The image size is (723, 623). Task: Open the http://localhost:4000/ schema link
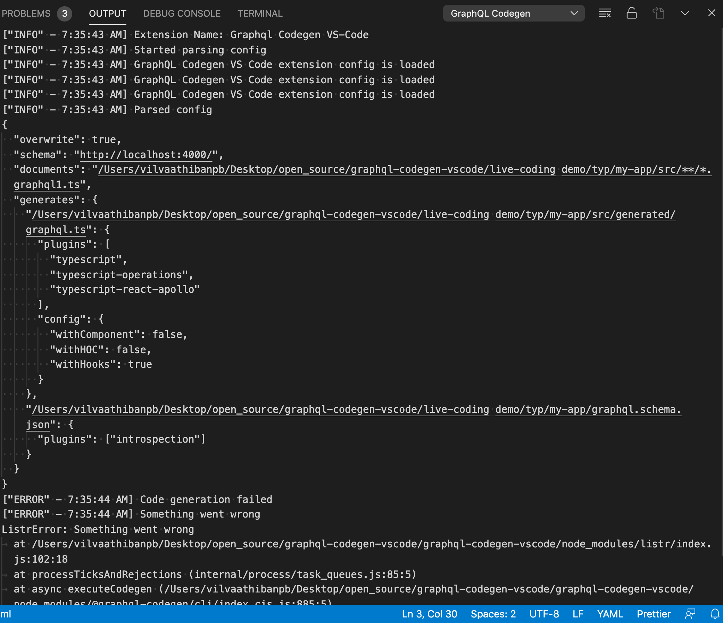pos(146,154)
